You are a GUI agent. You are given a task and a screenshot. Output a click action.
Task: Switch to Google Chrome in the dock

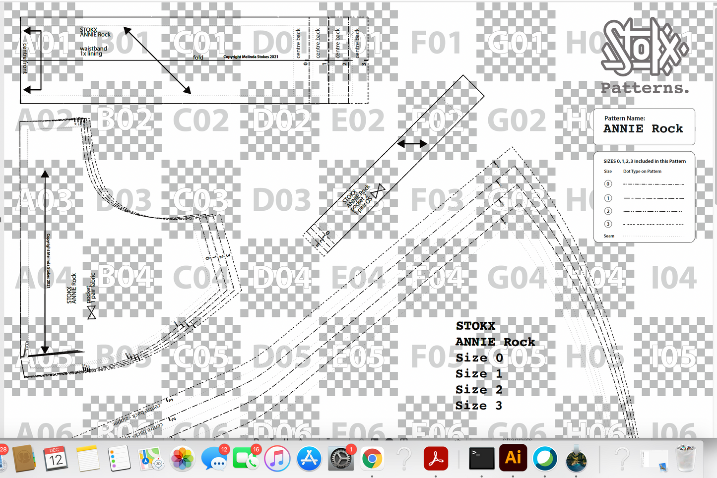372,458
